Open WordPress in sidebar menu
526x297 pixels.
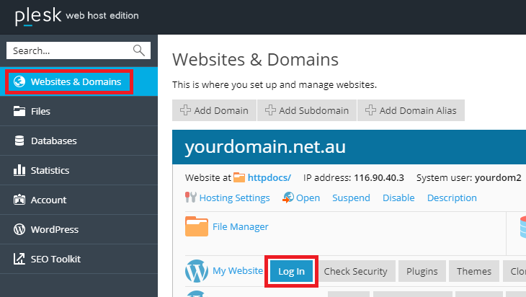click(x=79, y=229)
